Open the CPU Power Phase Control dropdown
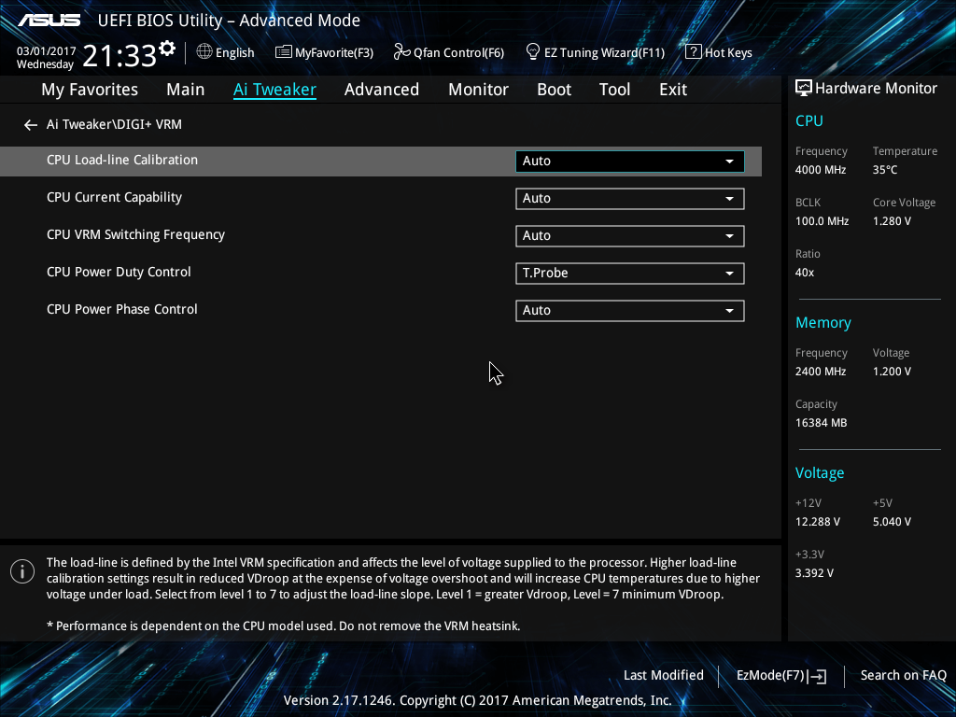This screenshot has width=956, height=717. click(x=630, y=310)
